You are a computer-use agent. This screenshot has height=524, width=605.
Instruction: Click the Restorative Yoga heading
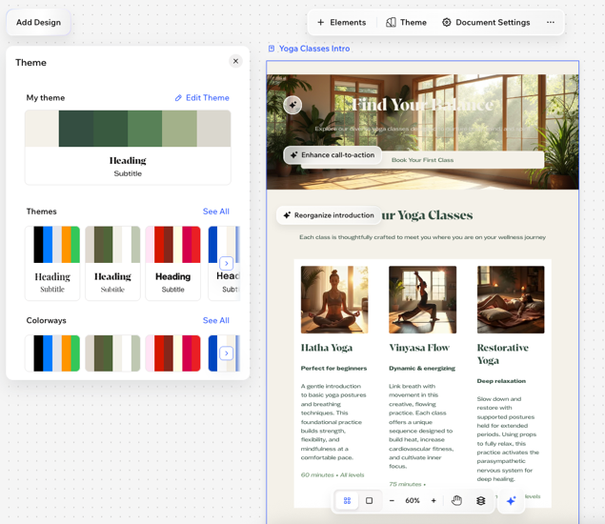(503, 353)
